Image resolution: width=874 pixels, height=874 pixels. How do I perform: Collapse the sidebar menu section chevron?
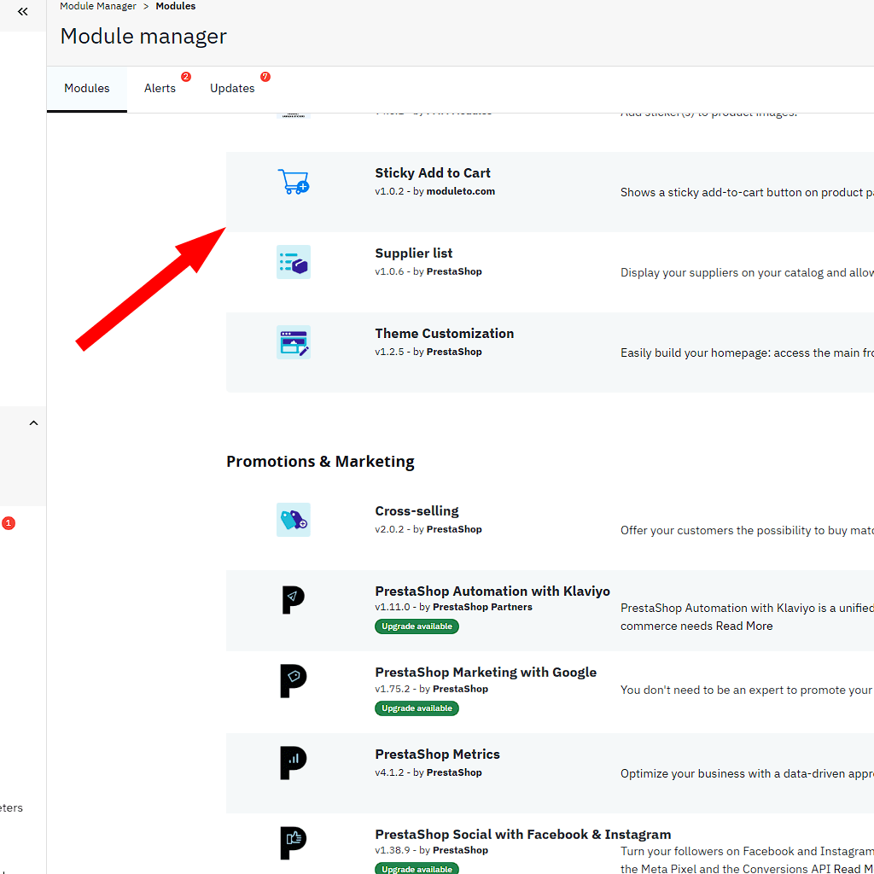click(x=33, y=423)
